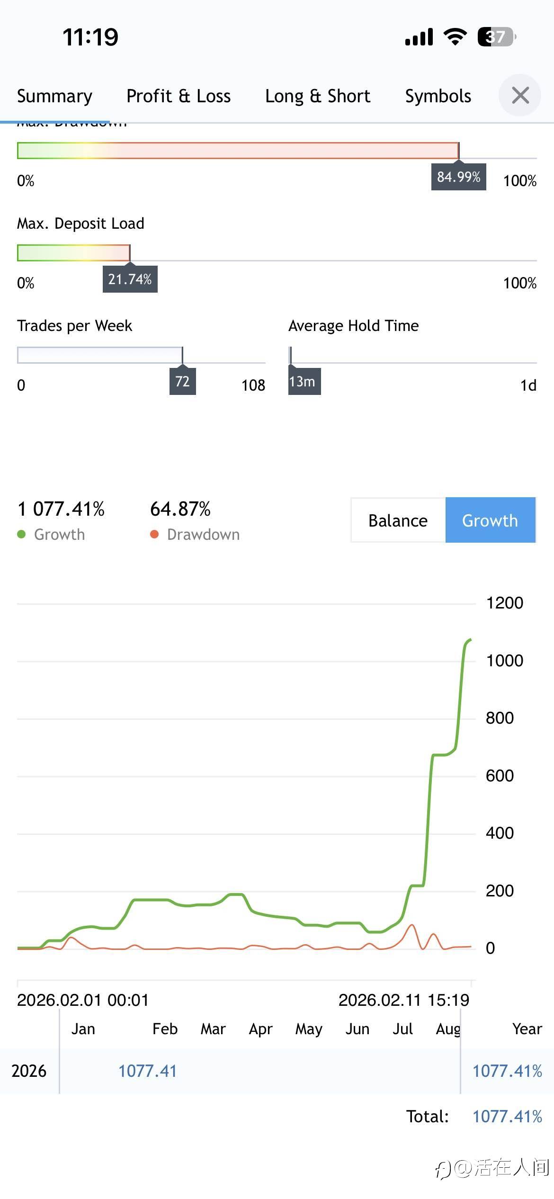
Task: Click the 13m average hold time marker
Action: click(304, 382)
